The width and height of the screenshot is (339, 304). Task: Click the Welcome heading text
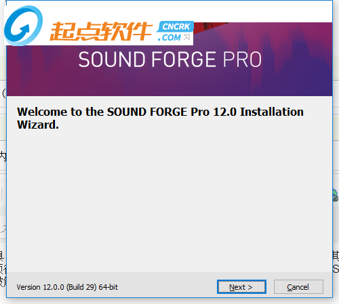(160, 118)
